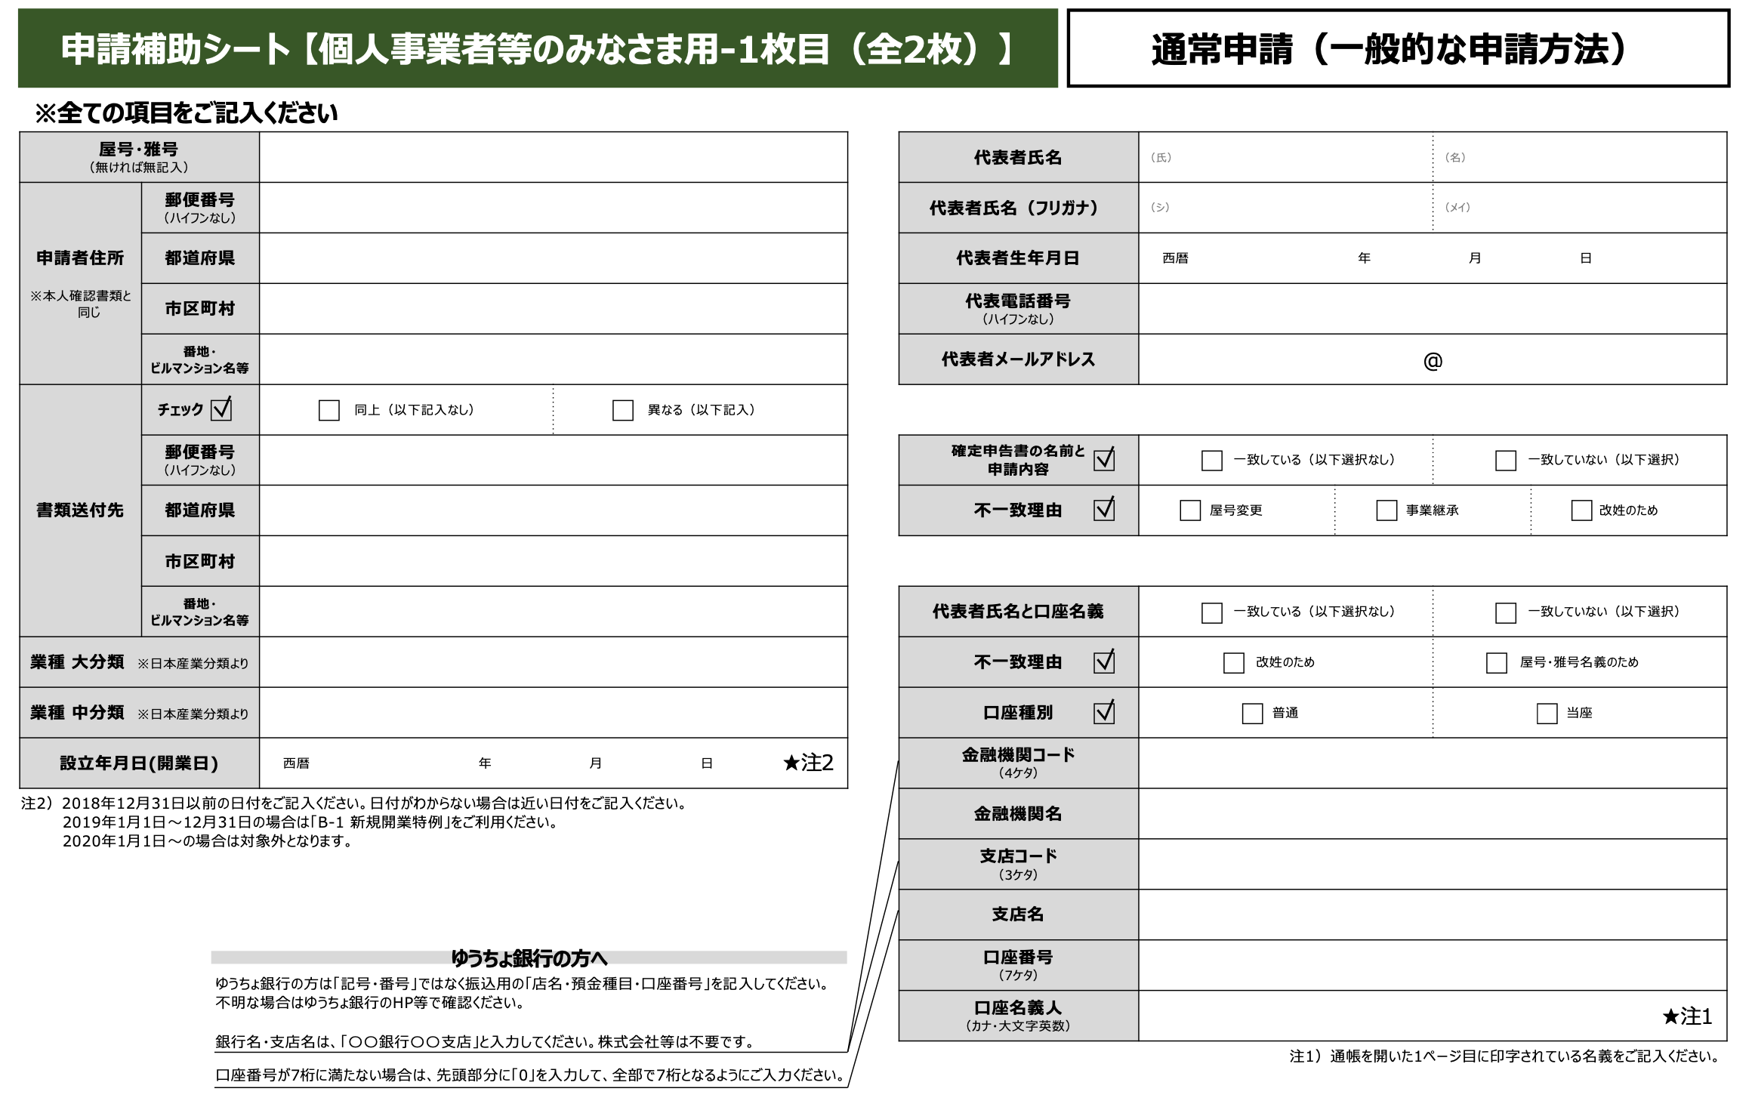Select the 当座 account type checkbox
The image size is (1752, 1107).
click(x=1547, y=714)
